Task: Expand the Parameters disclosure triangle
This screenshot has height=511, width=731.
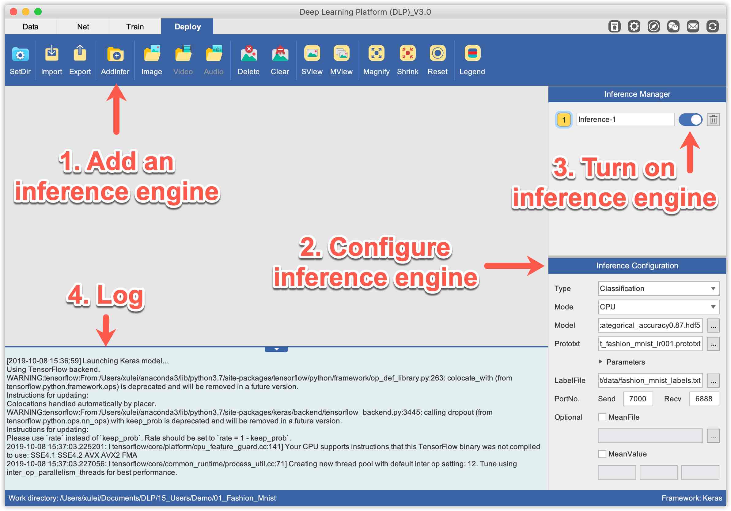Action: tap(600, 362)
